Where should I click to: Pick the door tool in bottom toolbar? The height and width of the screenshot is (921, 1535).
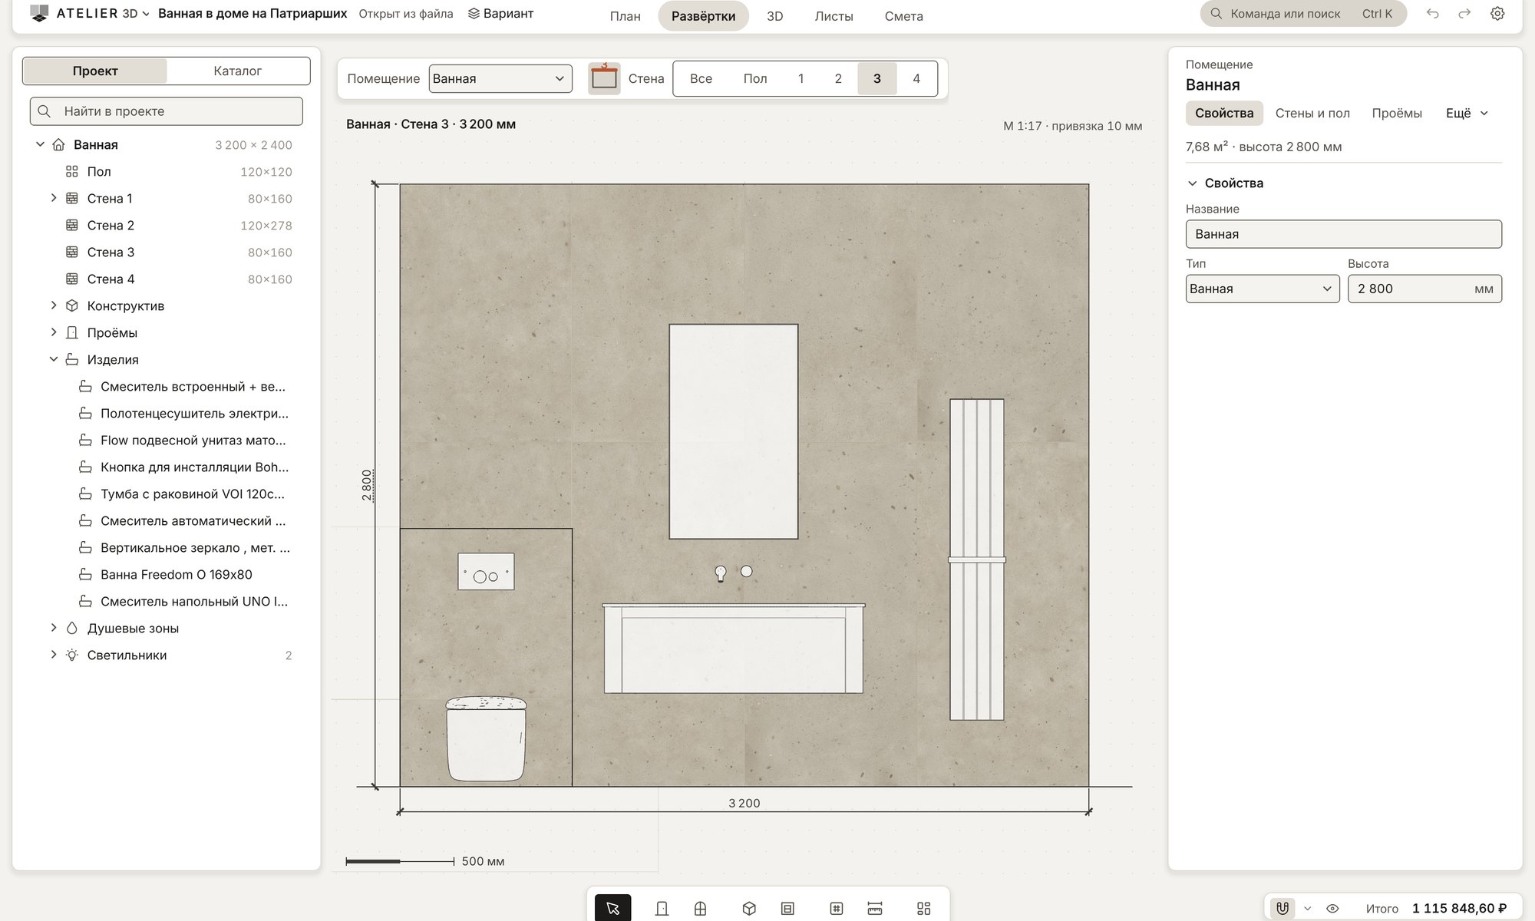662,908
